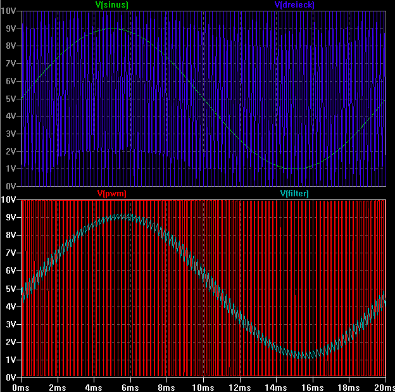Click the 10ms time axis label
This screenshot has height=392, width=395.
203,388
